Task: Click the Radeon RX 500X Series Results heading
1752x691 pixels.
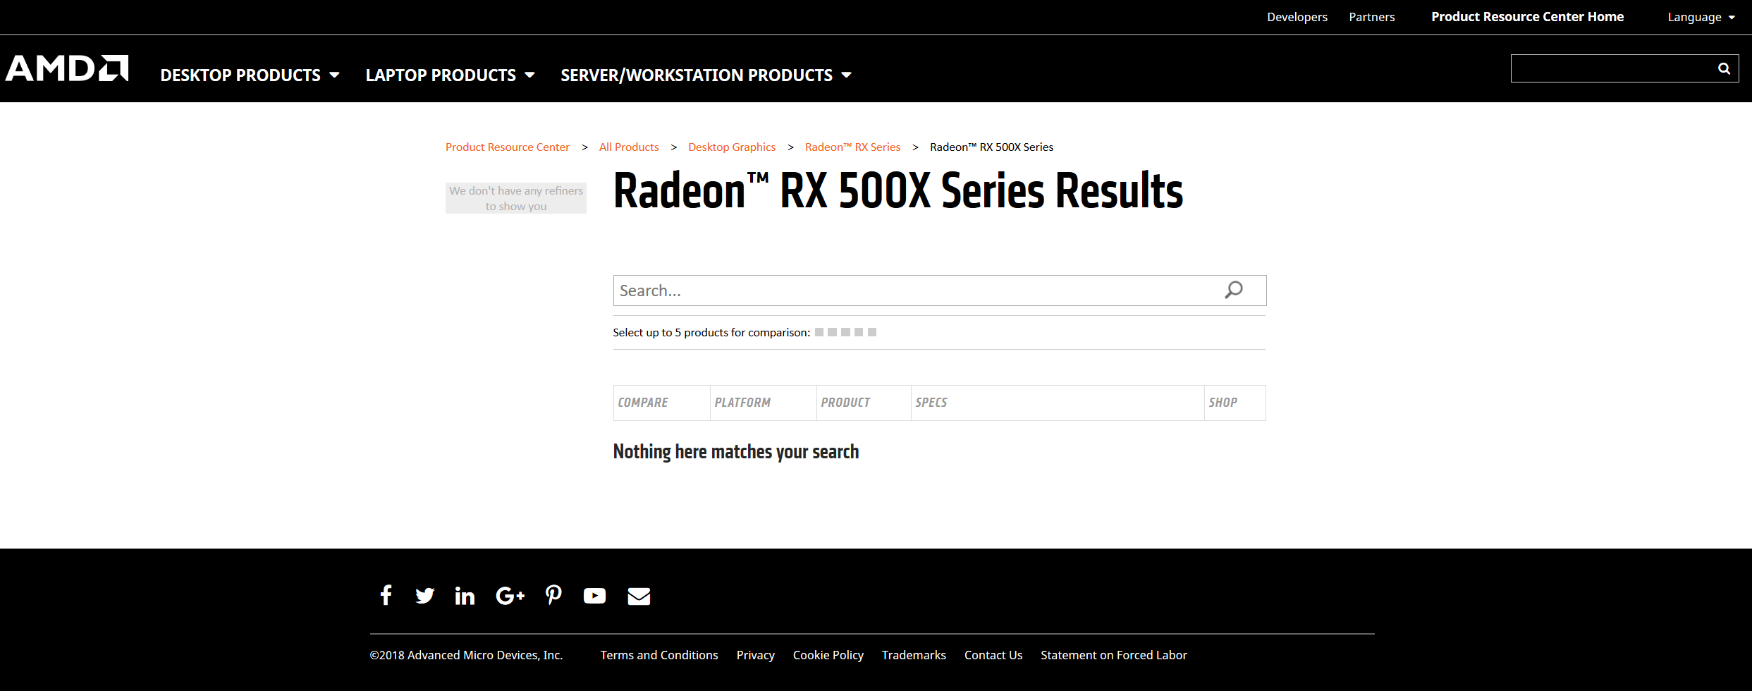Action: [x=898, y=191]
